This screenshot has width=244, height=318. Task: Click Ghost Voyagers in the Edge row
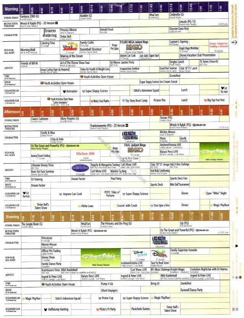(x=109, y=290)
